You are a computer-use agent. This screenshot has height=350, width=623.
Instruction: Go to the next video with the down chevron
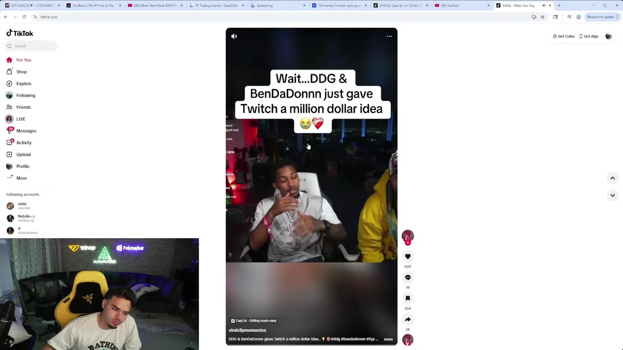[x=612, y=195]
